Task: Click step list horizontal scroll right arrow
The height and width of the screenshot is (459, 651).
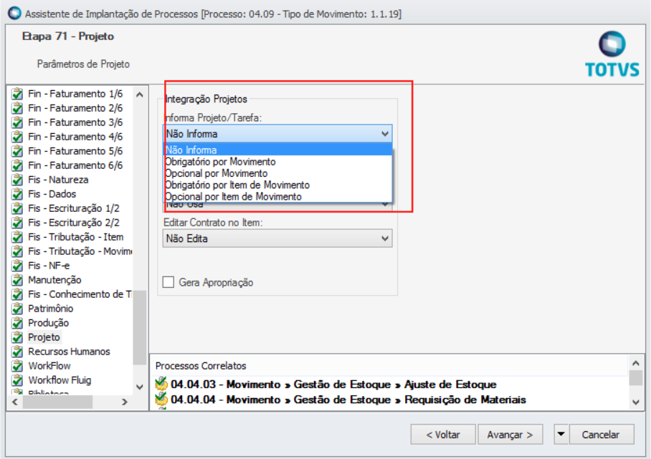Action: click(x=124, y=402)
